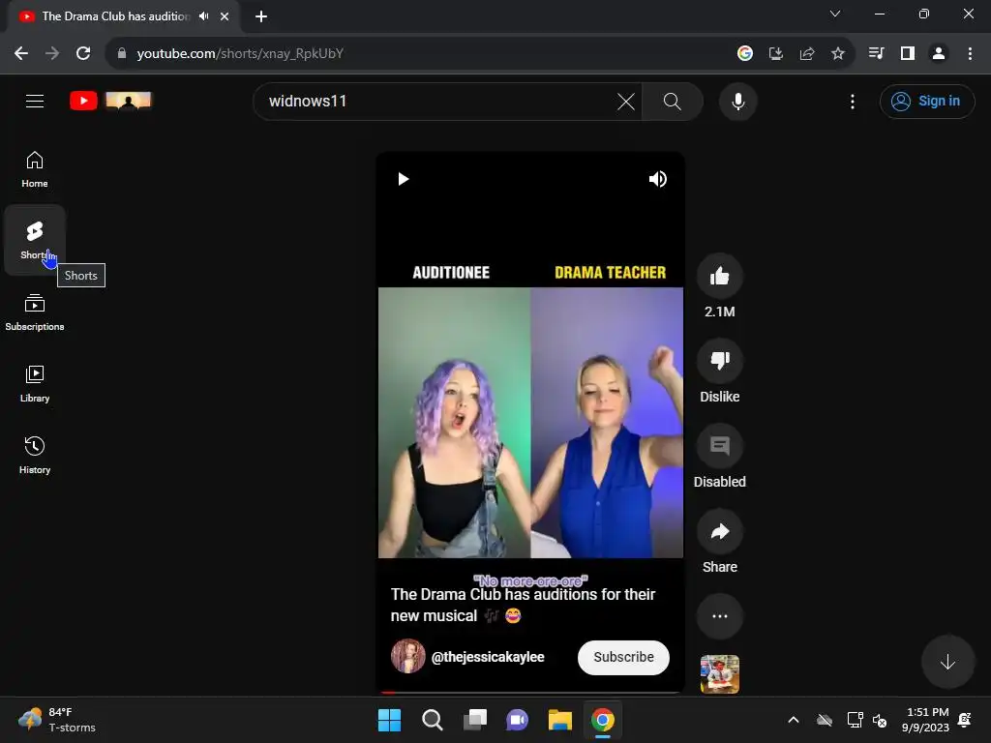Open the clock showing 1:51 PM
This screenshot has height=743, width=991.
(925, 720)
